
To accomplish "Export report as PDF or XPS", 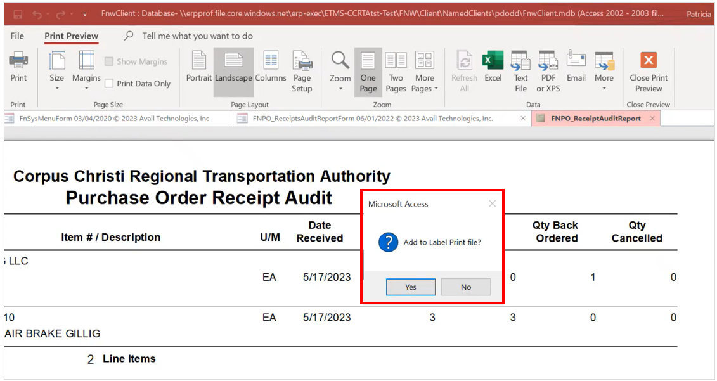I will 548,71.
